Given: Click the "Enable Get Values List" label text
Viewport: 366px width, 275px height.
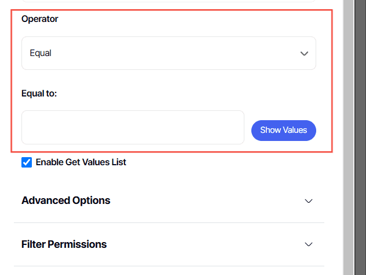Looking at the screenshot, I should (81, 162).
